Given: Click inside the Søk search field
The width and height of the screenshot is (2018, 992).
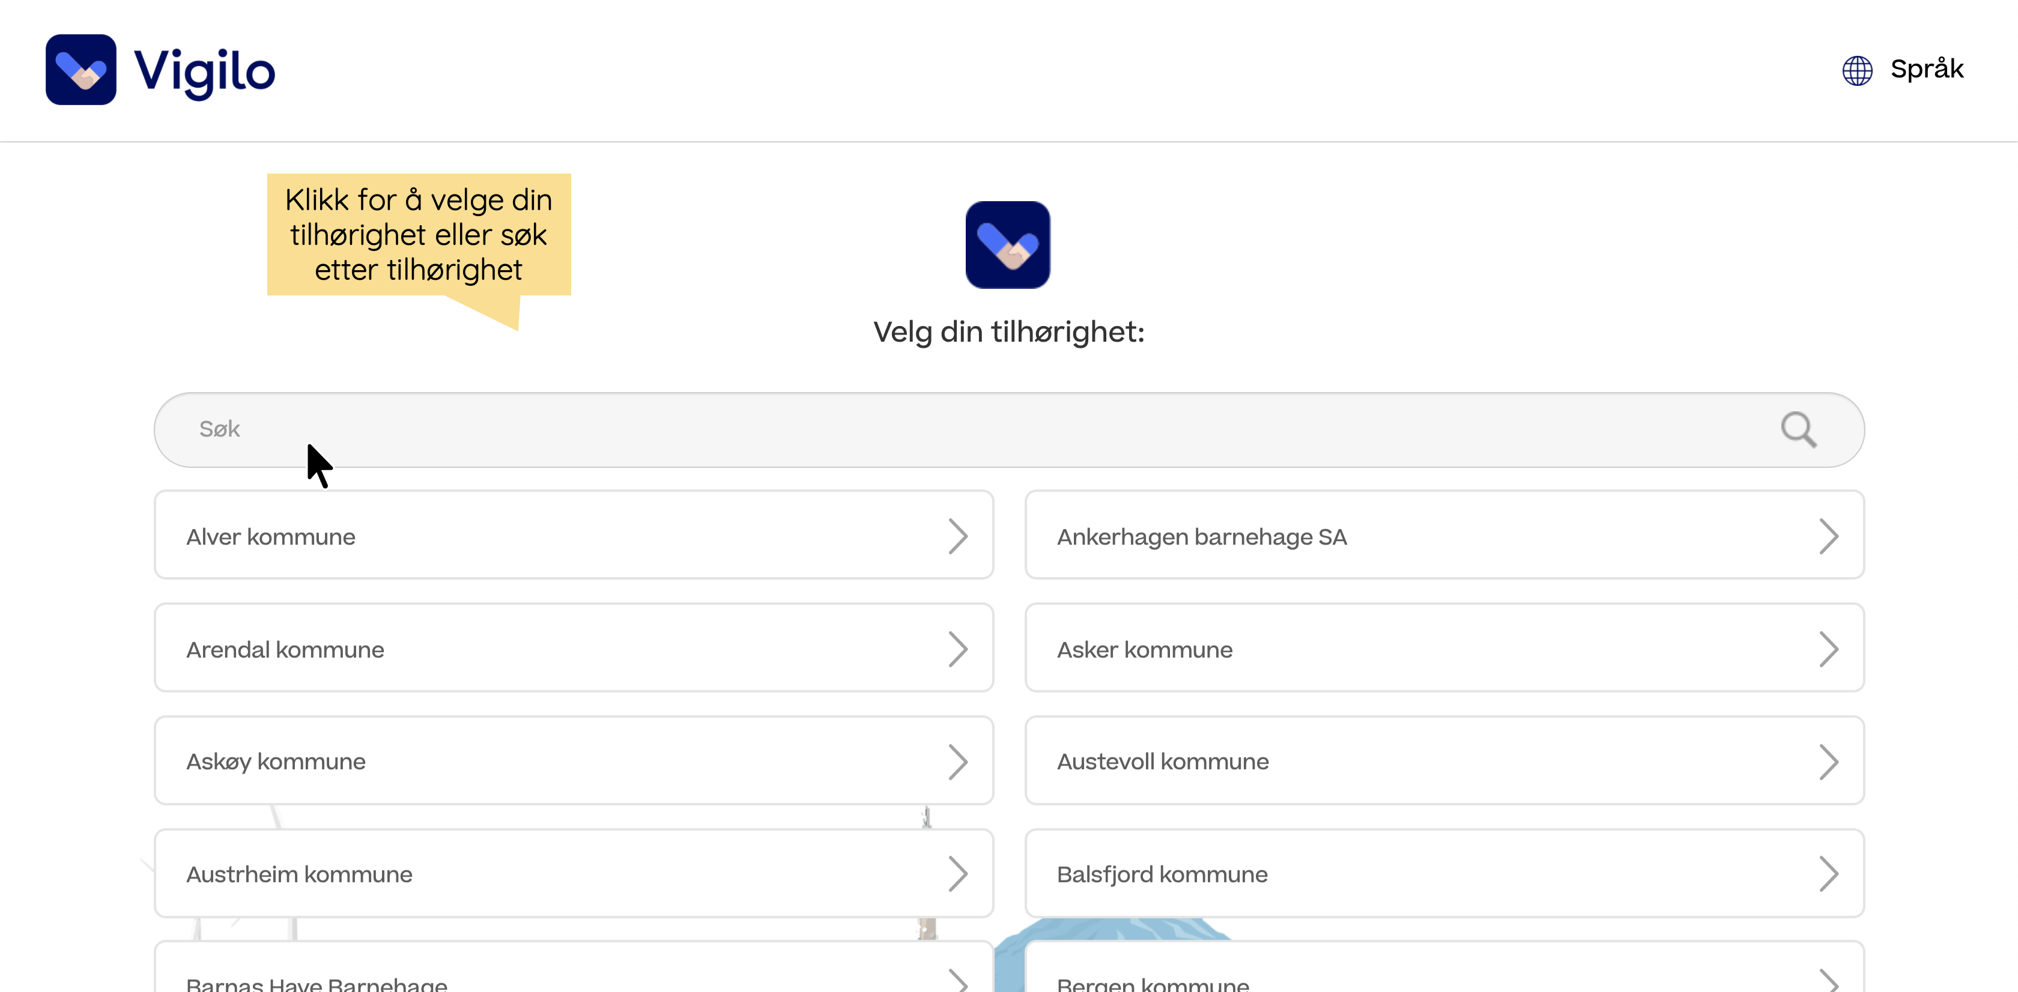Looking at the screenshot, I should click(548, 429).
